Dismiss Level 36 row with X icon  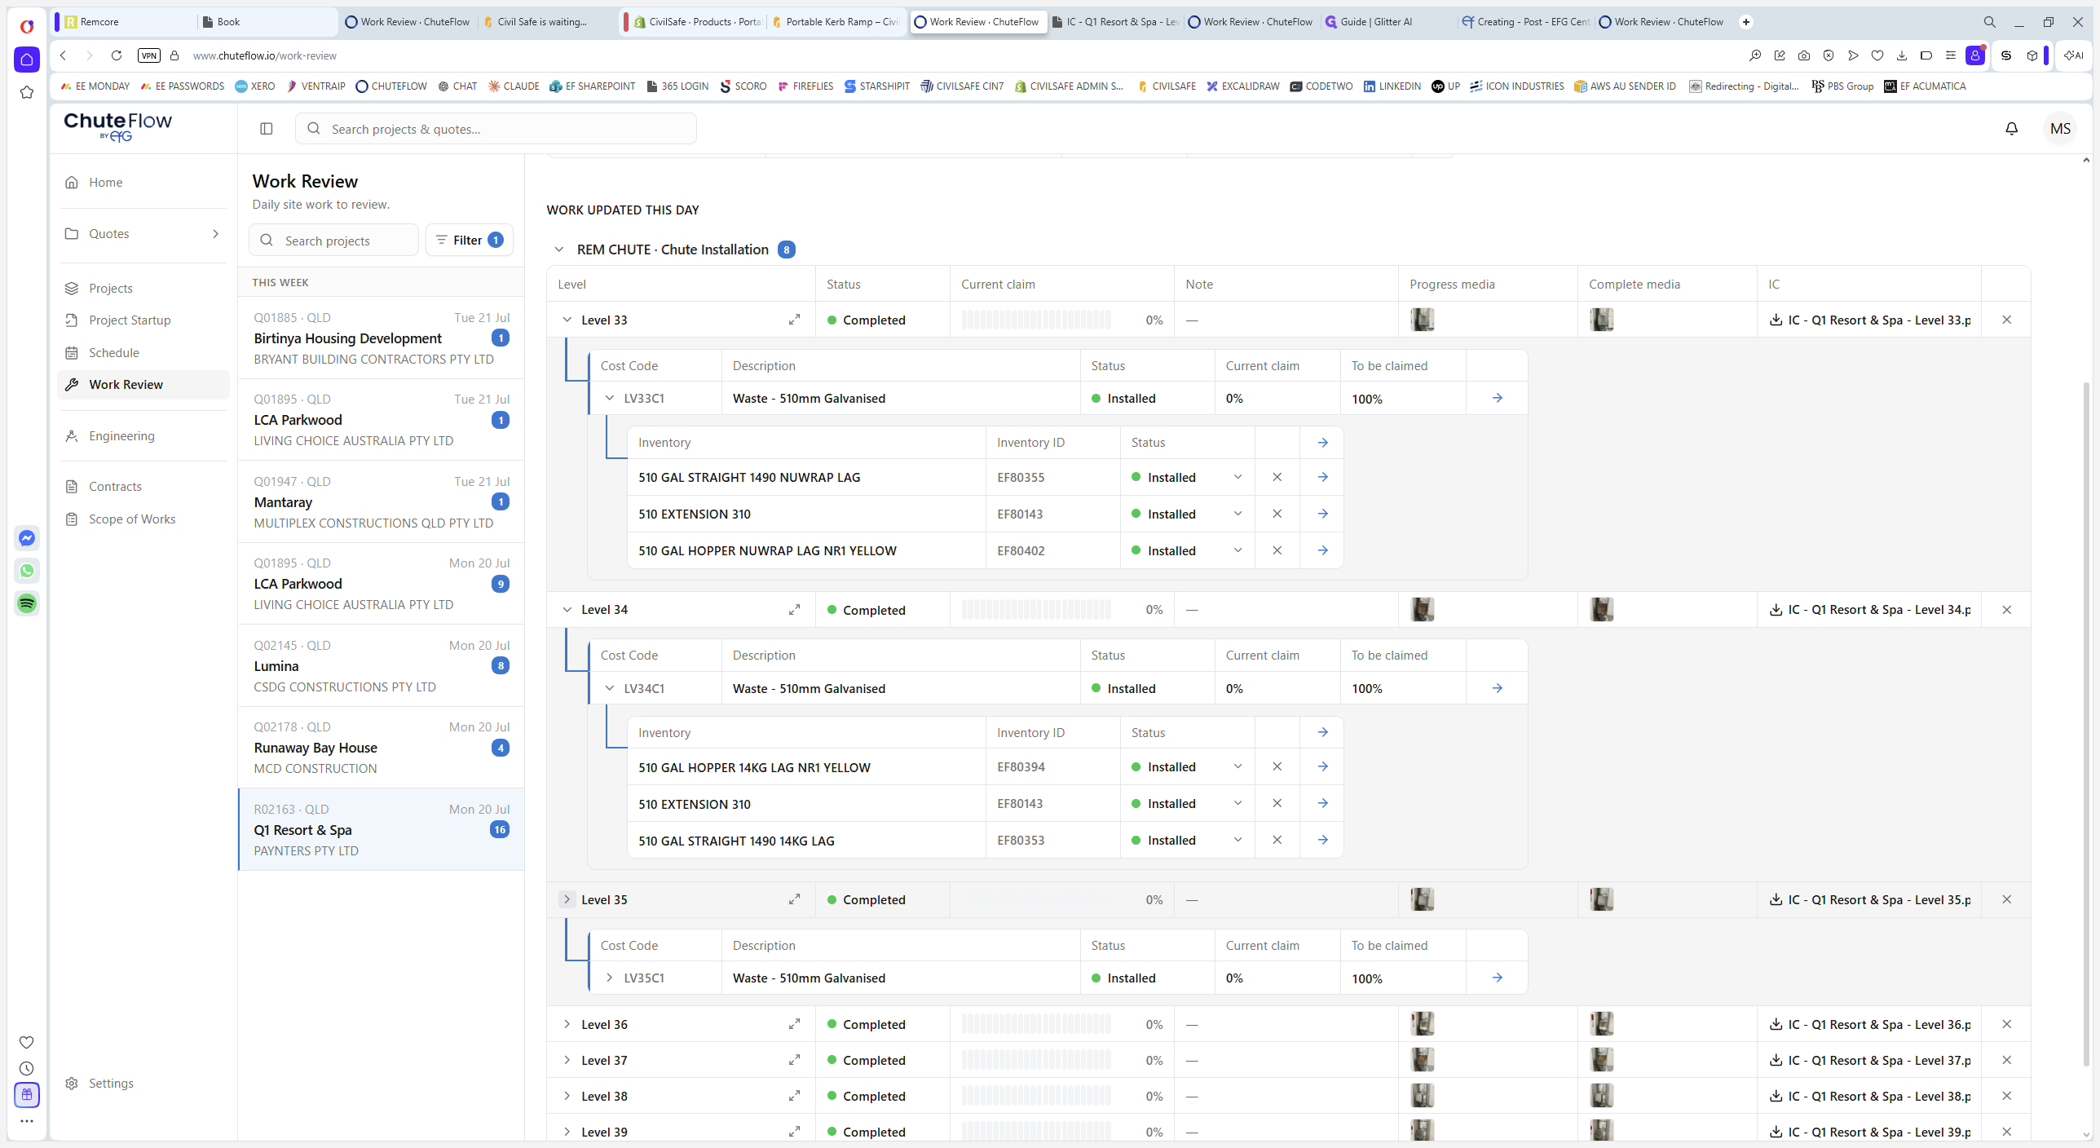pyautogui.click(x=2006, y=1024)
